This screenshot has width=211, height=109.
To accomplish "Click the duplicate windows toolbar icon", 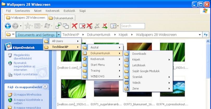I will tap(66, 26).
